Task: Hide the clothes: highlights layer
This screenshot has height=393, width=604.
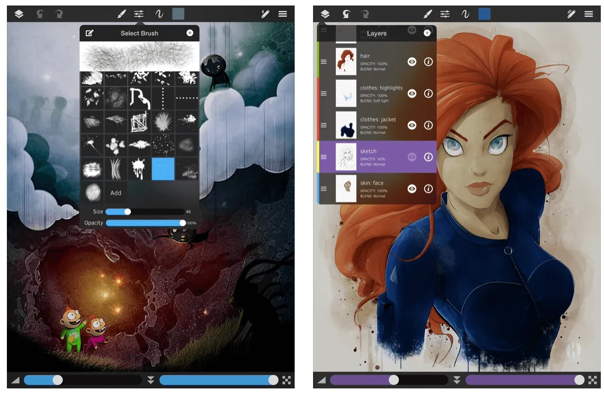Action: pos(412,93)
